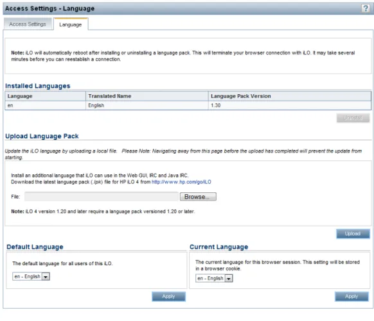The height and width of the screenshot is (321, 374).
Task: Apply the Default Language setting
Action: 168,297
